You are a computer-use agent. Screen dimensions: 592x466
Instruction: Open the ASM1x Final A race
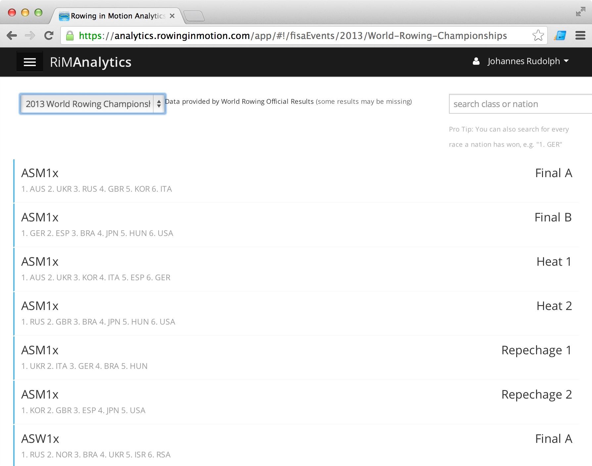click(296, 181)
